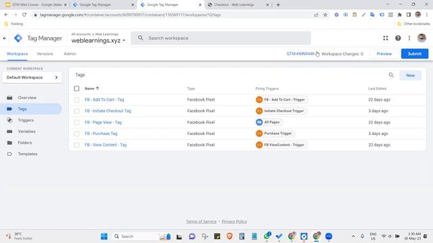Open a new browser tab
The height and width of the screenshot is (243, 433).
pos(278,5)
